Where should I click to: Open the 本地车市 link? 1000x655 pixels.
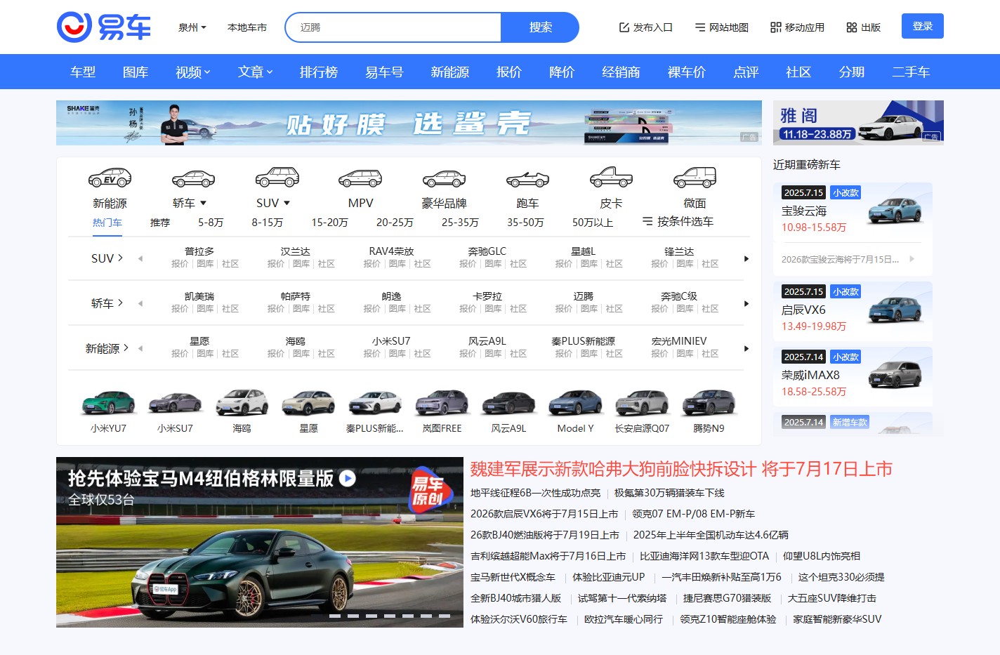point(247,27)
